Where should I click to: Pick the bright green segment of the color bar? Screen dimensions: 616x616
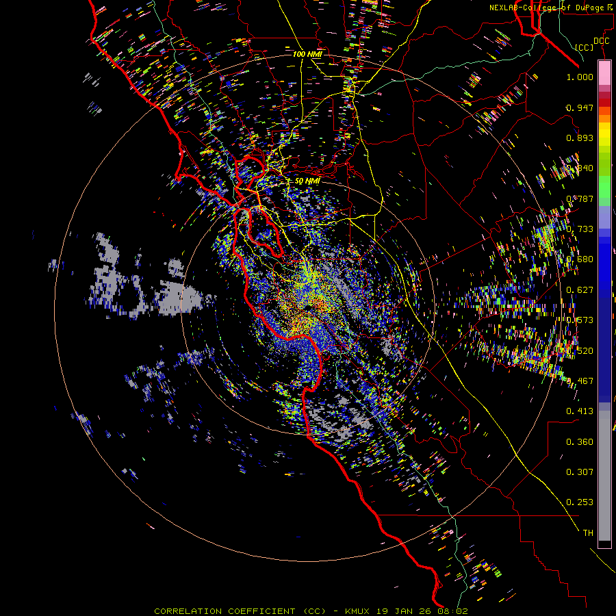coord(604,185)
